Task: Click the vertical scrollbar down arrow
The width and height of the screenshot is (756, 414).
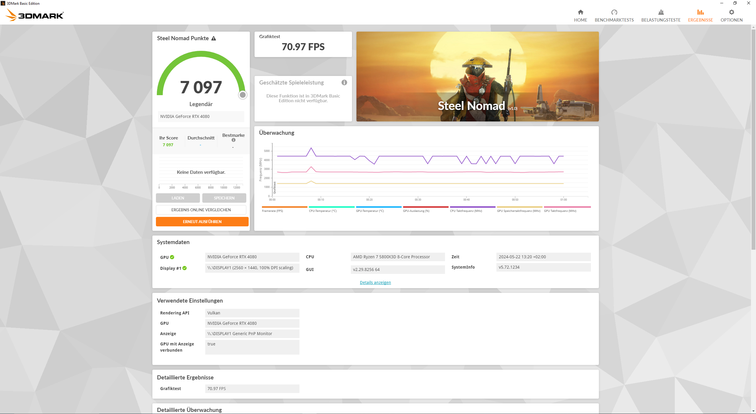Action: tap(753, 411)
